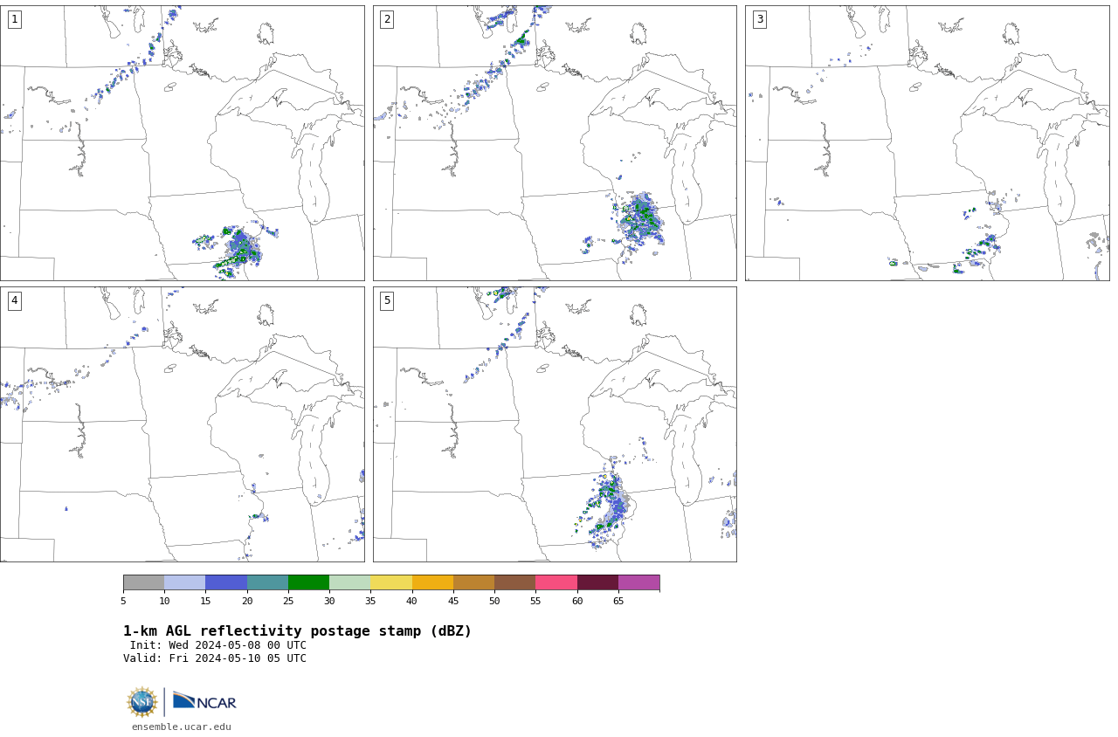1118x737 pixels.
Task: Click the gray 5-10 dBZ swatch
Action: [143, 582]
